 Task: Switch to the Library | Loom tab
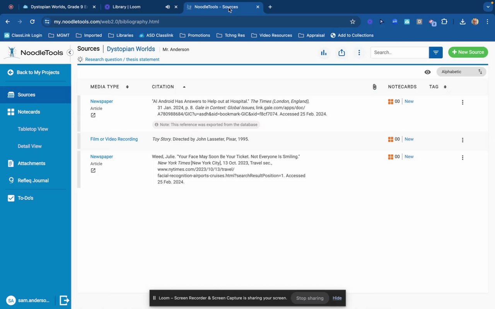click(126, 7)
